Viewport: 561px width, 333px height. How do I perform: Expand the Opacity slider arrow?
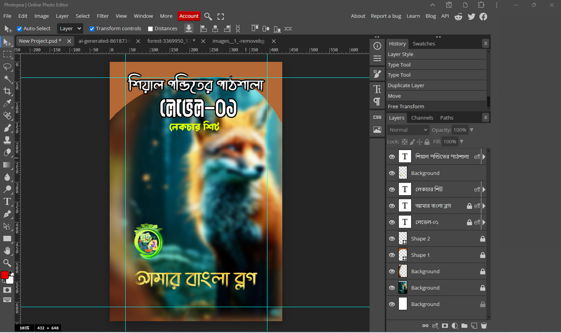coord(472,130)
